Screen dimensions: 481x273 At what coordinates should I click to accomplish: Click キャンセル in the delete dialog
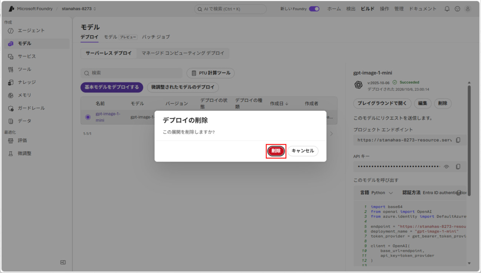303,151
